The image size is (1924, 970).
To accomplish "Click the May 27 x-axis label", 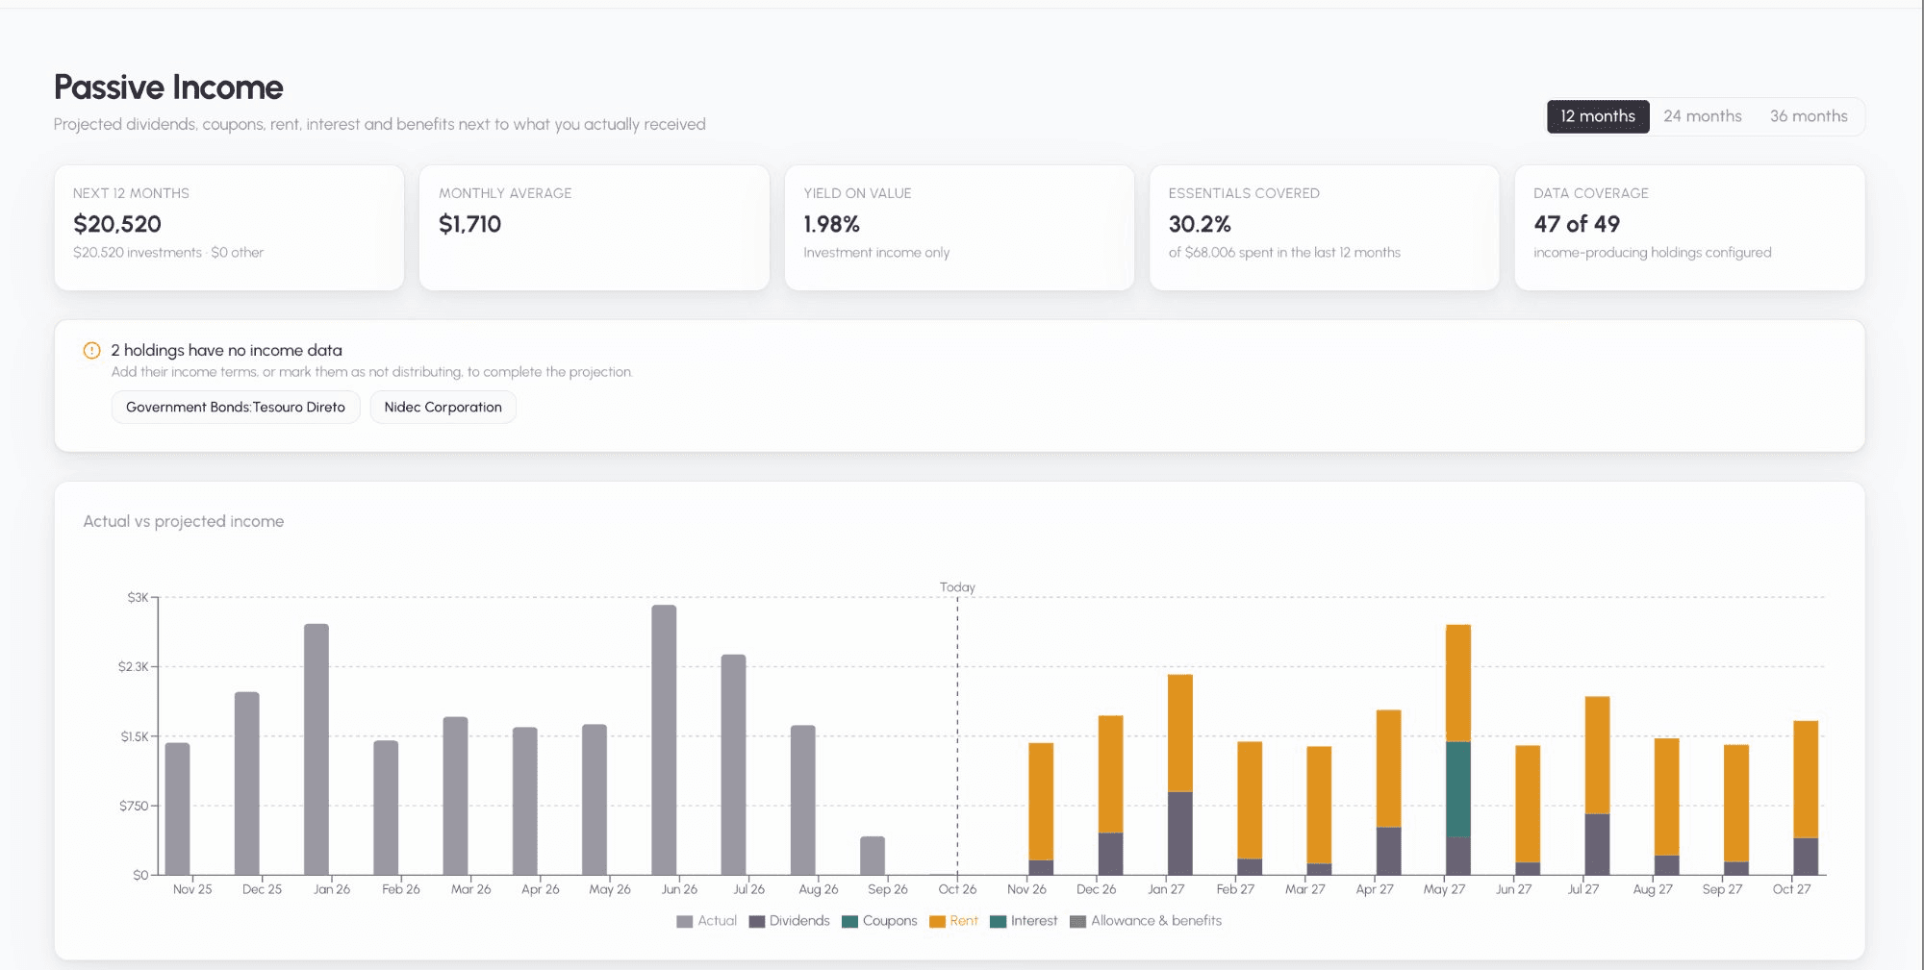I will 1444,889.
